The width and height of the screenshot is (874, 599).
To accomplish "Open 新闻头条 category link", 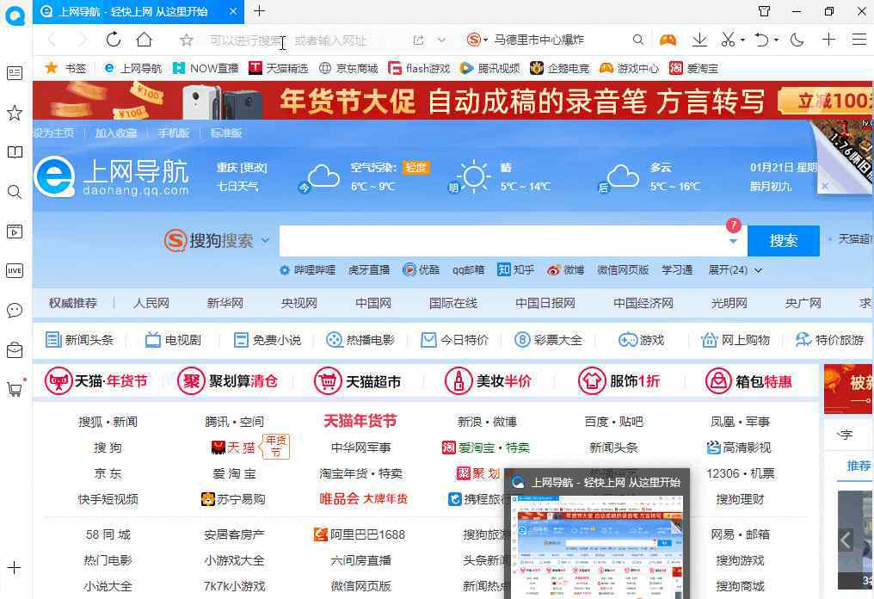I will [80, 340].
